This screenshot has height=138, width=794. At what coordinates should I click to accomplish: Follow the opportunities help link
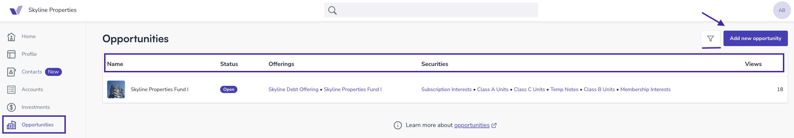click(x=472, y=125)
